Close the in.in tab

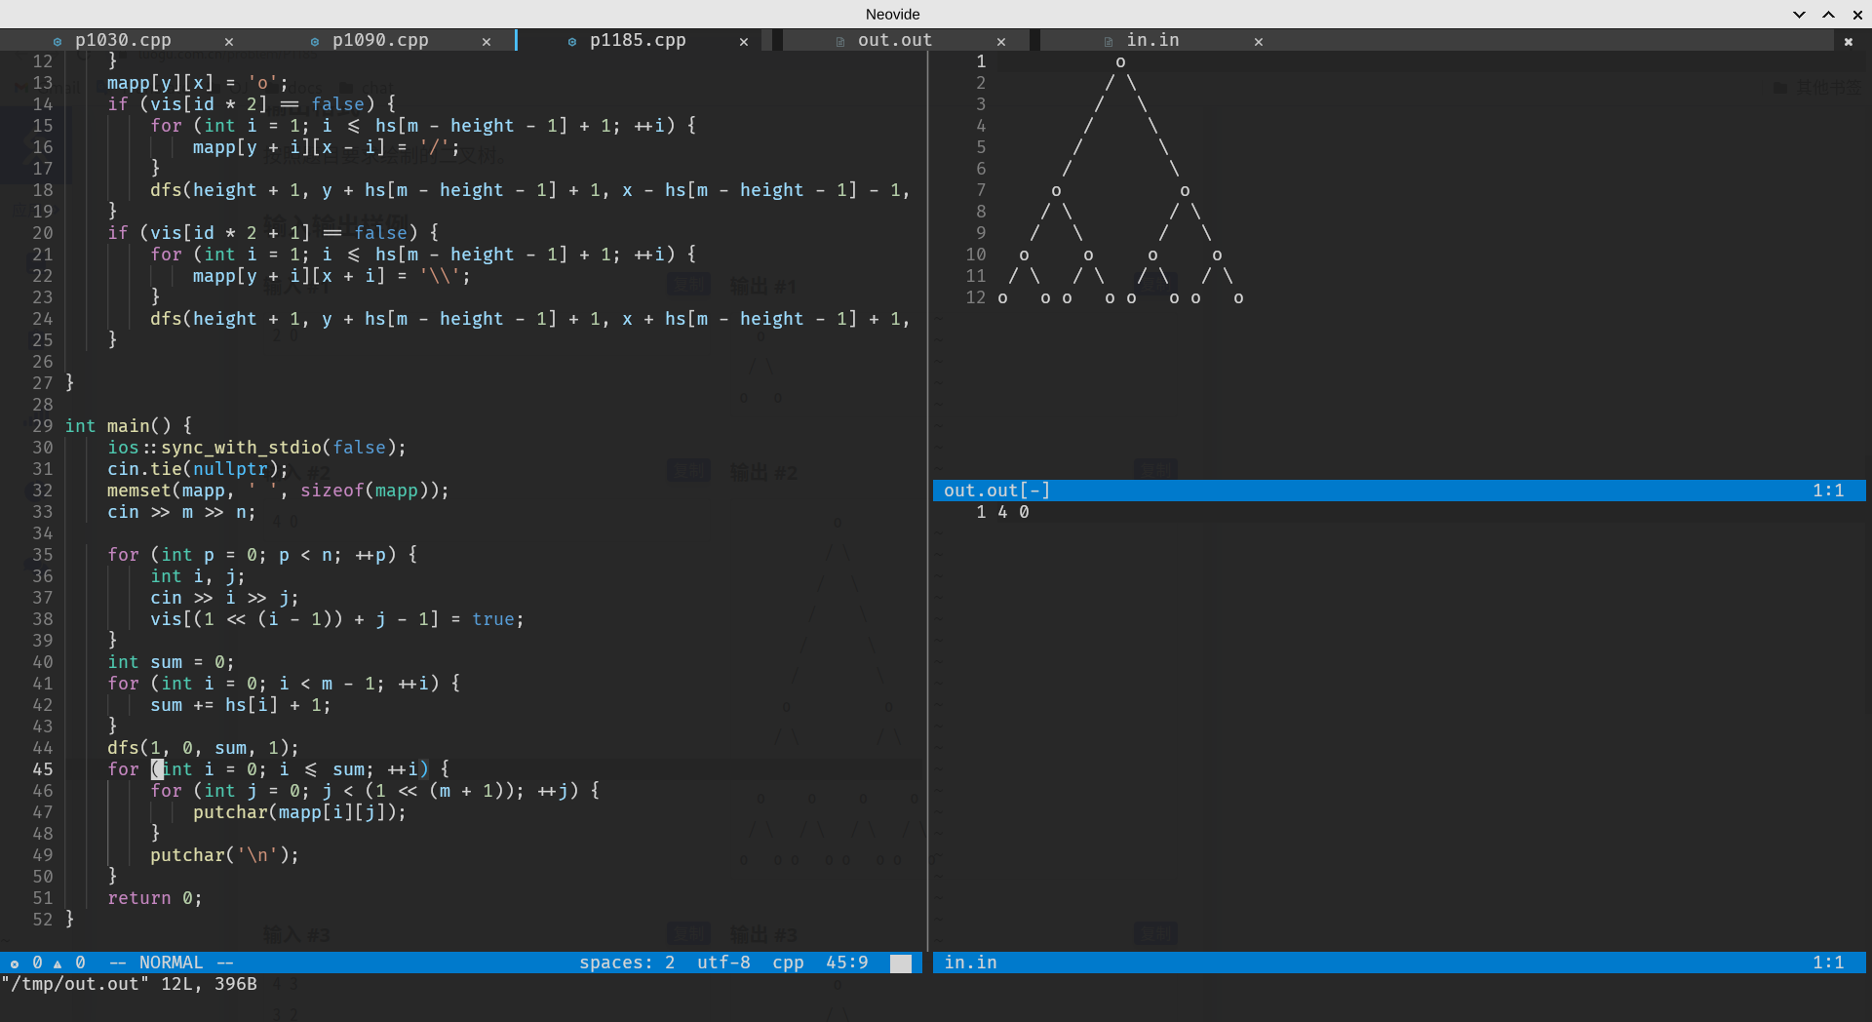[x=1259, y=41]
